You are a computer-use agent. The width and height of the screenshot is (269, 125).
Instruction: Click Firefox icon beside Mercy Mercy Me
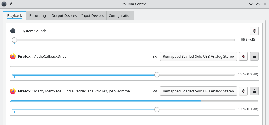[x=13, y=91]
